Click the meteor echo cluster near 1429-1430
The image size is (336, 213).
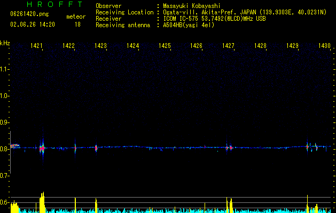click(312, 147)
